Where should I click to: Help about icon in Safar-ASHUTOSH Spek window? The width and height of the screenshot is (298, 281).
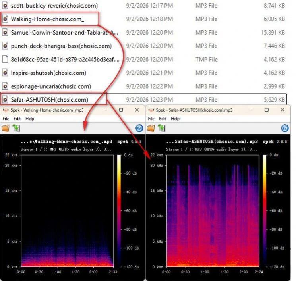pyautogui.click(x=285, y=128)
